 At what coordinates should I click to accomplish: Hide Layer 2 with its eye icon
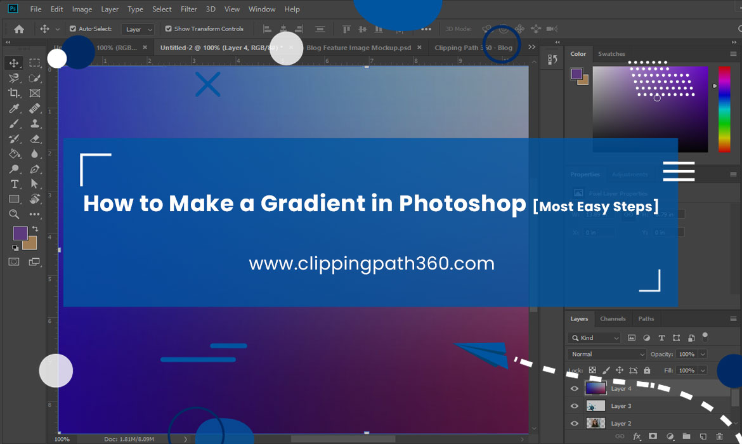point(575,424)
